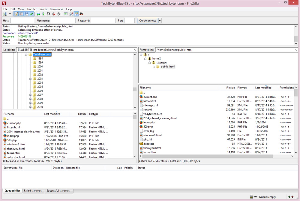
Task: Click the local current.php file icon
Action: click(5, 123)
